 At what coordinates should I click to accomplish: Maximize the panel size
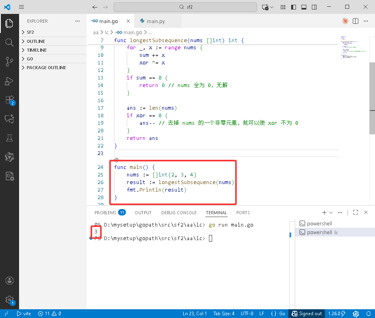pyautogui.click(x=356, y=213)
